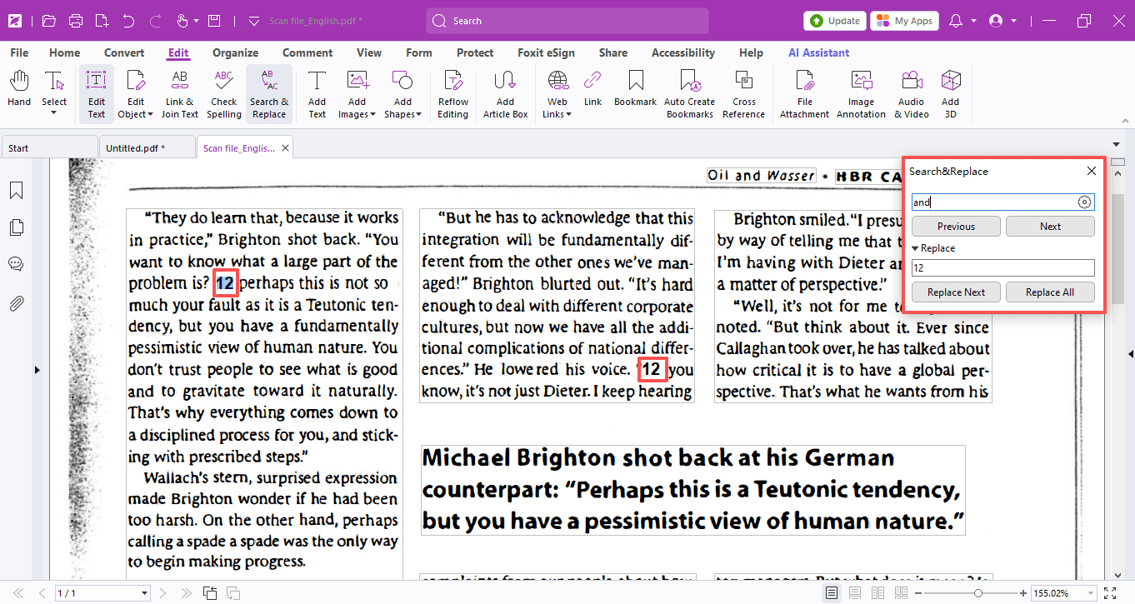Click the Previous button in Search&Replace
The height and width of the screenshot is (604, 1135).
tap(956, 226)
